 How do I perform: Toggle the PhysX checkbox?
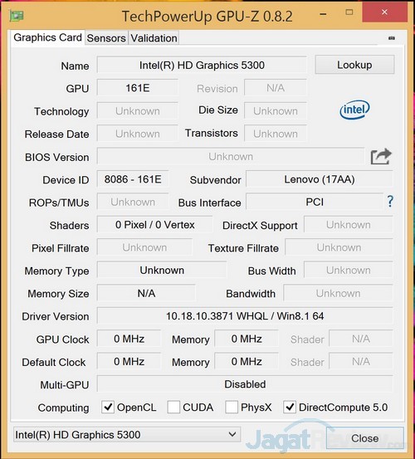click(232, 407)
